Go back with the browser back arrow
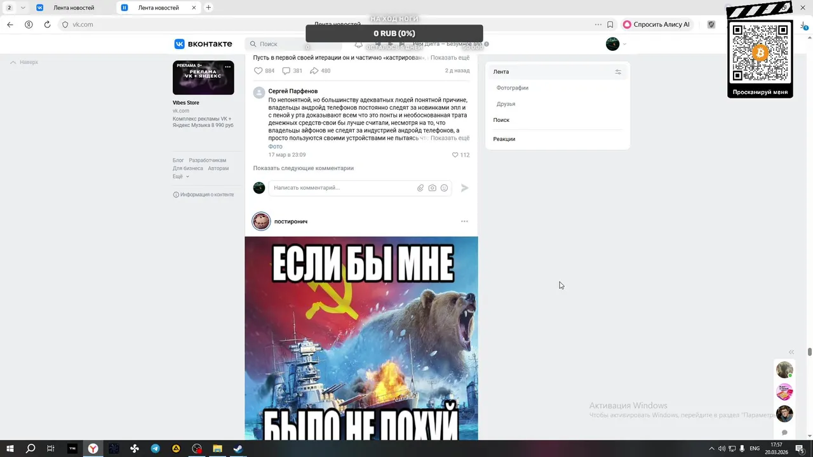This screenshot has width=813, height=457. [x=10, y=24]
